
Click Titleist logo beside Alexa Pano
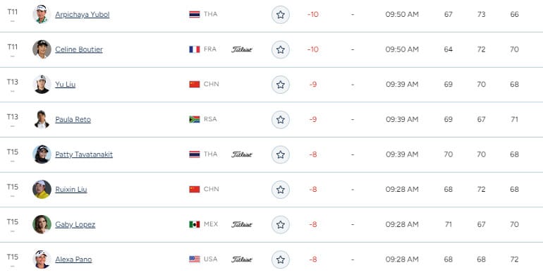(242, 259)
